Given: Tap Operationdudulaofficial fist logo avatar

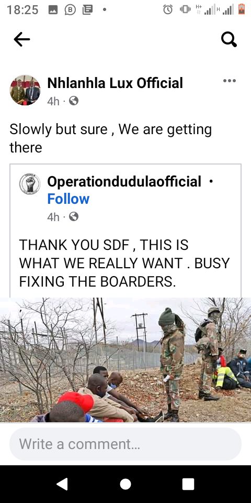Looking at the screenshot, I should coord(30,184).
